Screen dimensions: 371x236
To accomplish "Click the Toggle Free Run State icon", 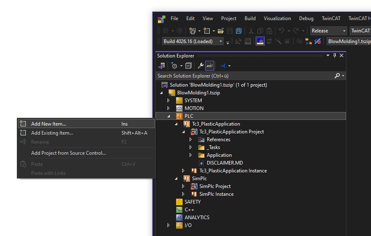I will [287, 41].
